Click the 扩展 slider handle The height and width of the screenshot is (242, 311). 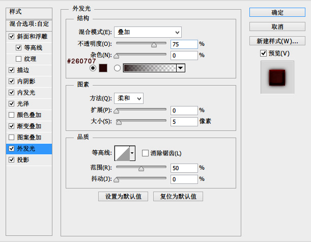(x=117, y=111)
